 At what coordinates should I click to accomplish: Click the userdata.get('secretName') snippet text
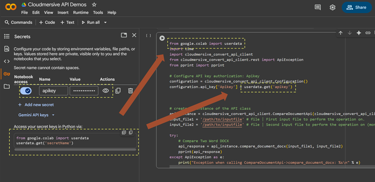pos(45,143)
